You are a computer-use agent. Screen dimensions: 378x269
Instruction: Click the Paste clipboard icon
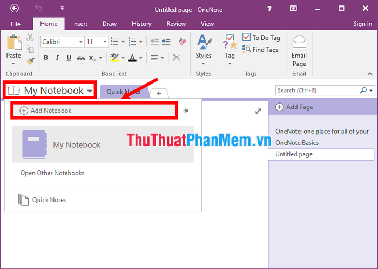click(x=13, y=43)
